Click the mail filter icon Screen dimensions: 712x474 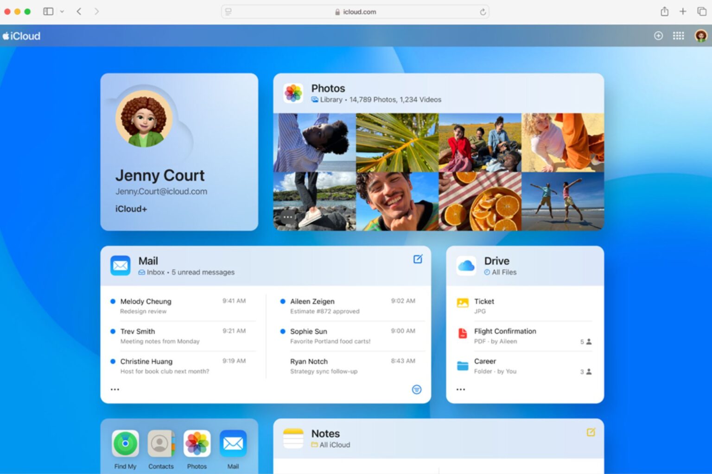pos(417,389)
